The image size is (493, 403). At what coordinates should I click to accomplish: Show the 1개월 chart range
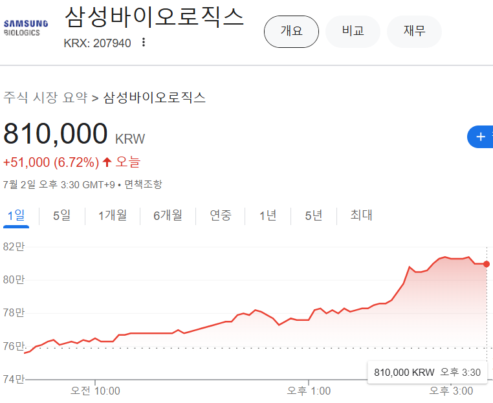113,215
